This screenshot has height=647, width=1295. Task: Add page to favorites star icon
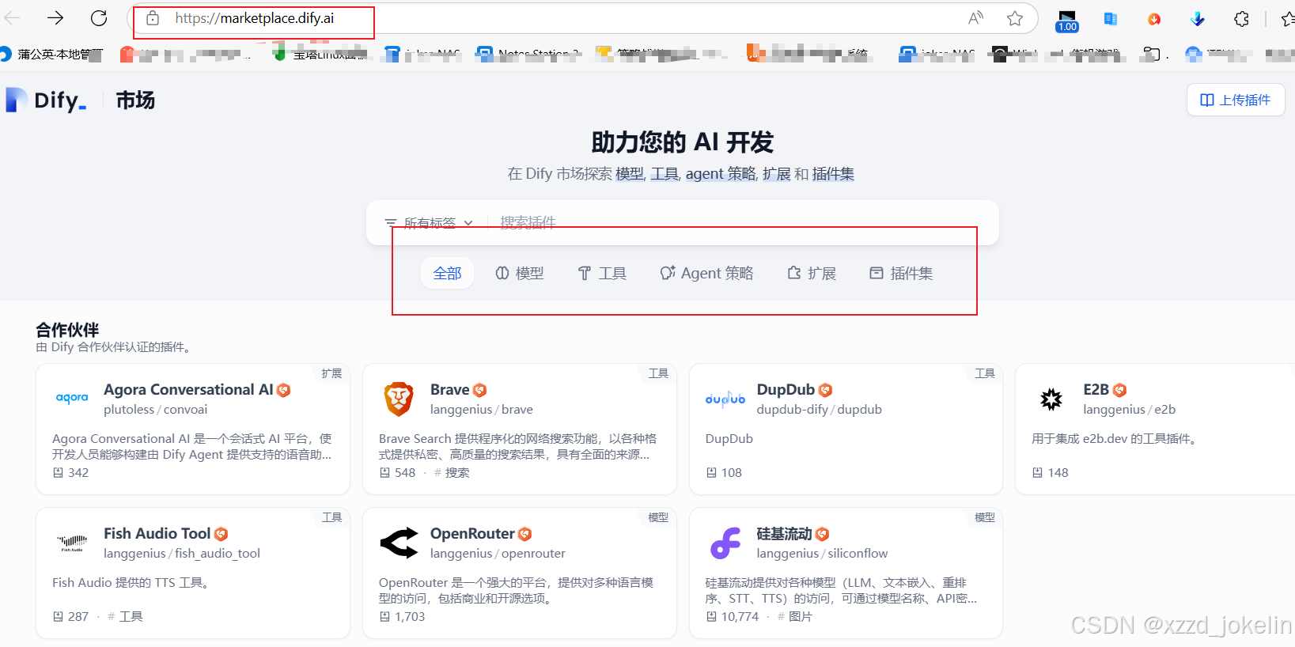click(1015, 18)
